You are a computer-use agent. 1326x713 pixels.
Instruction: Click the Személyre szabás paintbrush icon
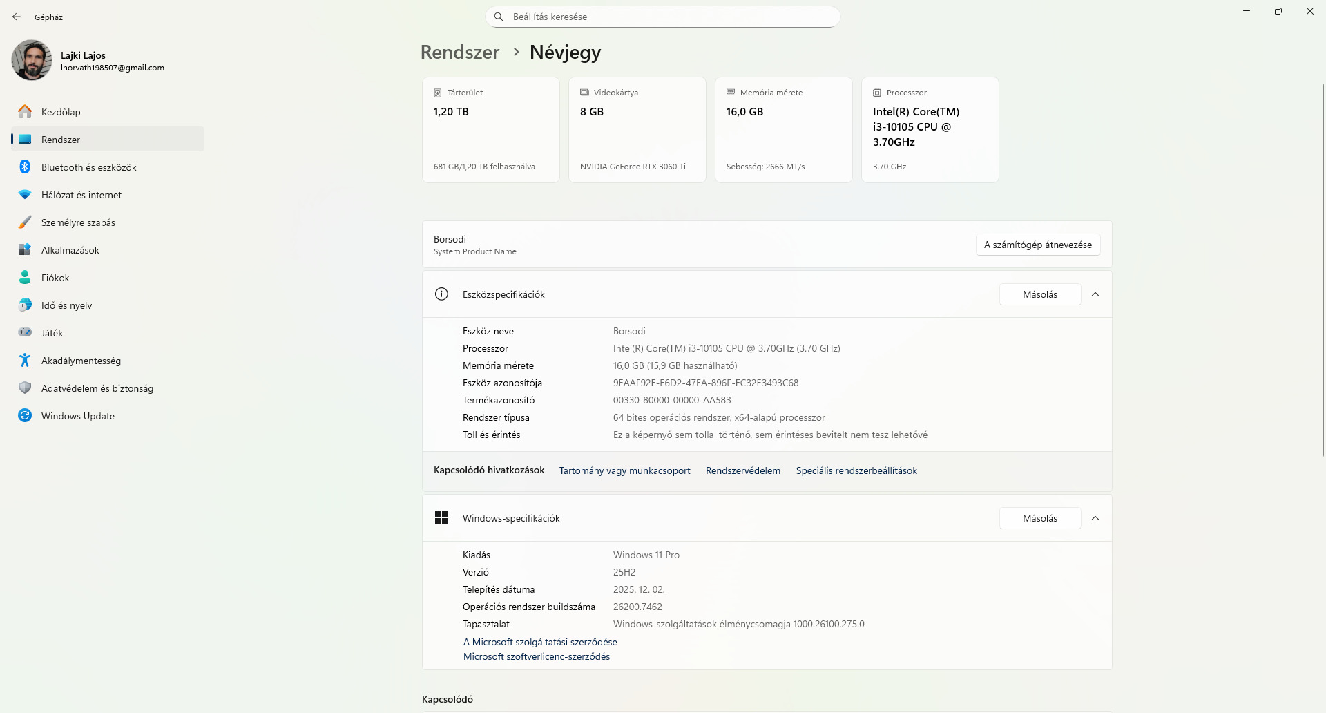coord(25,222)
